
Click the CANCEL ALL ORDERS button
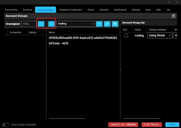coord(123,124)
